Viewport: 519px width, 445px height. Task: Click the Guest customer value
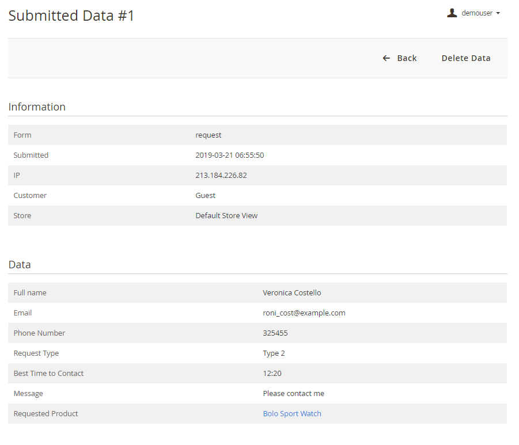tap(205, 195)
